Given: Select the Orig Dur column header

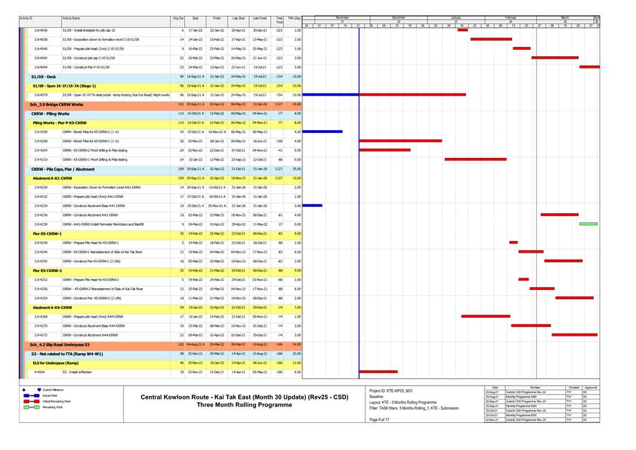Looking at the screenshot, I should click(179, 17).
